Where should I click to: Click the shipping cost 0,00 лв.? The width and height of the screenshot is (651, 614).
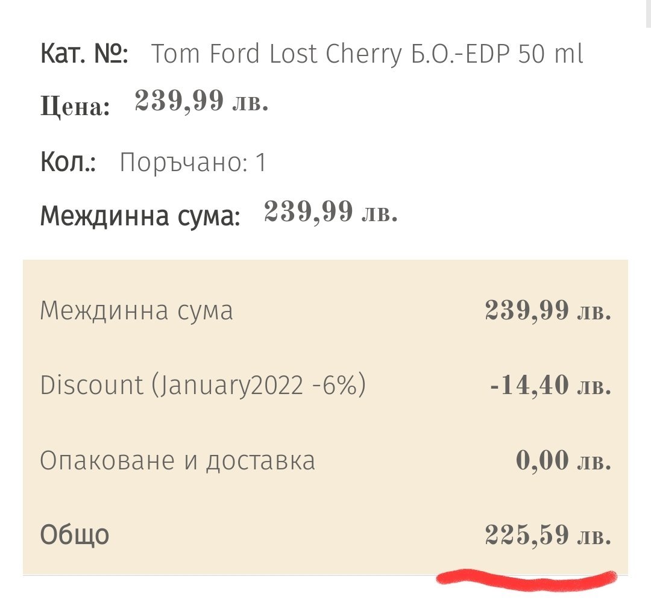pos(564,460)
